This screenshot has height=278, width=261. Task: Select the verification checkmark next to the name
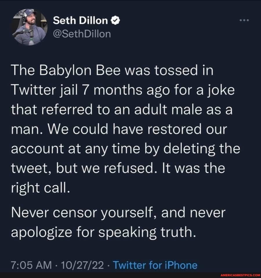click(x=115, y=20)
